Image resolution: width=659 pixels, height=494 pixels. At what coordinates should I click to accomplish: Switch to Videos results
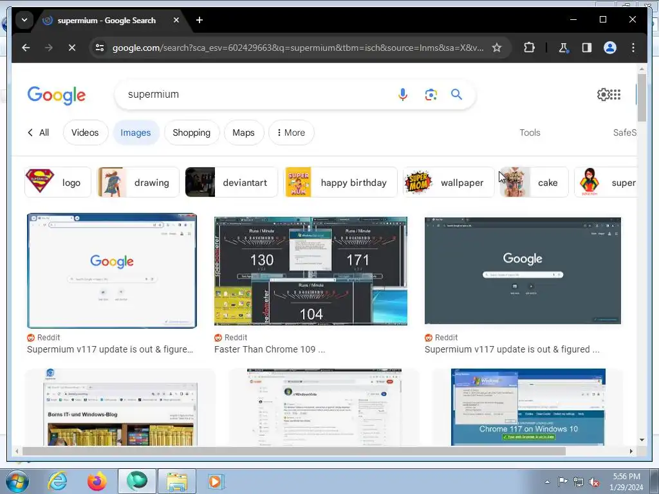coord(86,133)
